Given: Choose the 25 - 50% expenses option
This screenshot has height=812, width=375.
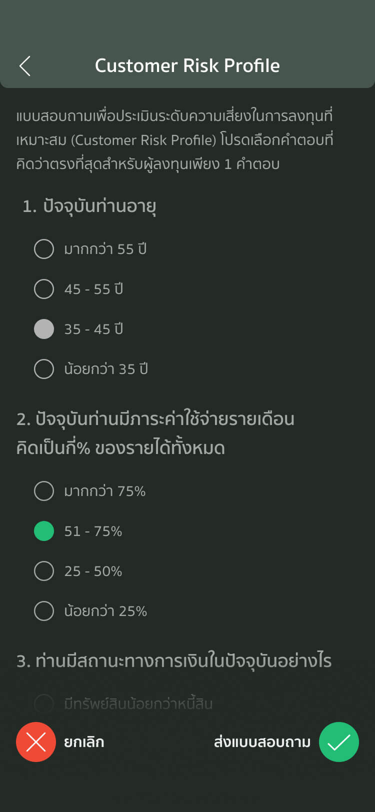Looking at the screenshot, I should tap(44, 571).
